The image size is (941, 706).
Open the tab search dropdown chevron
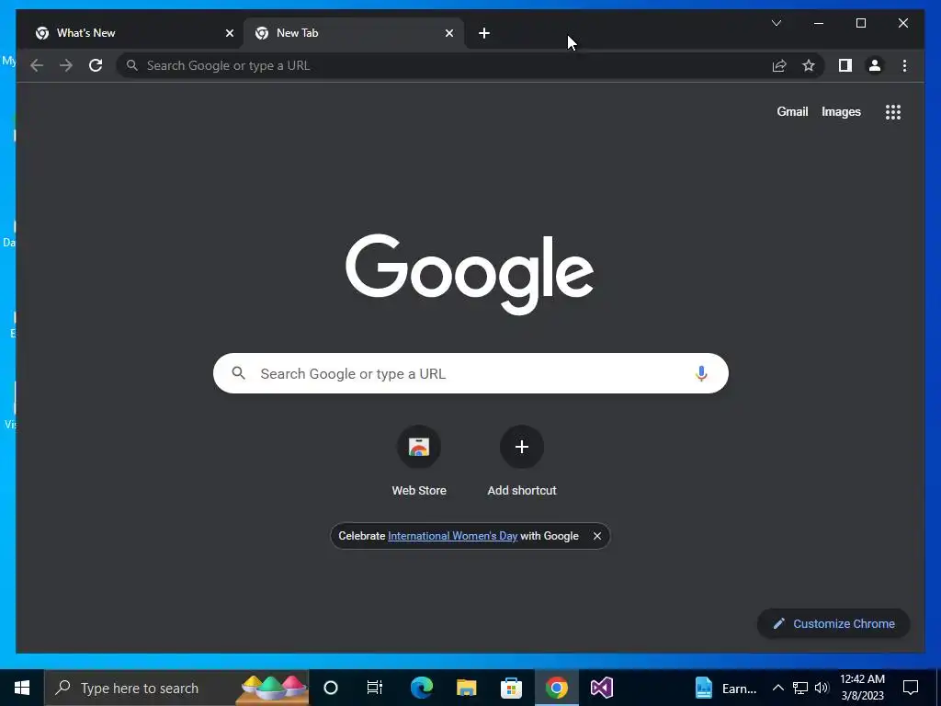pyautogui.click(x=776, y=23)
